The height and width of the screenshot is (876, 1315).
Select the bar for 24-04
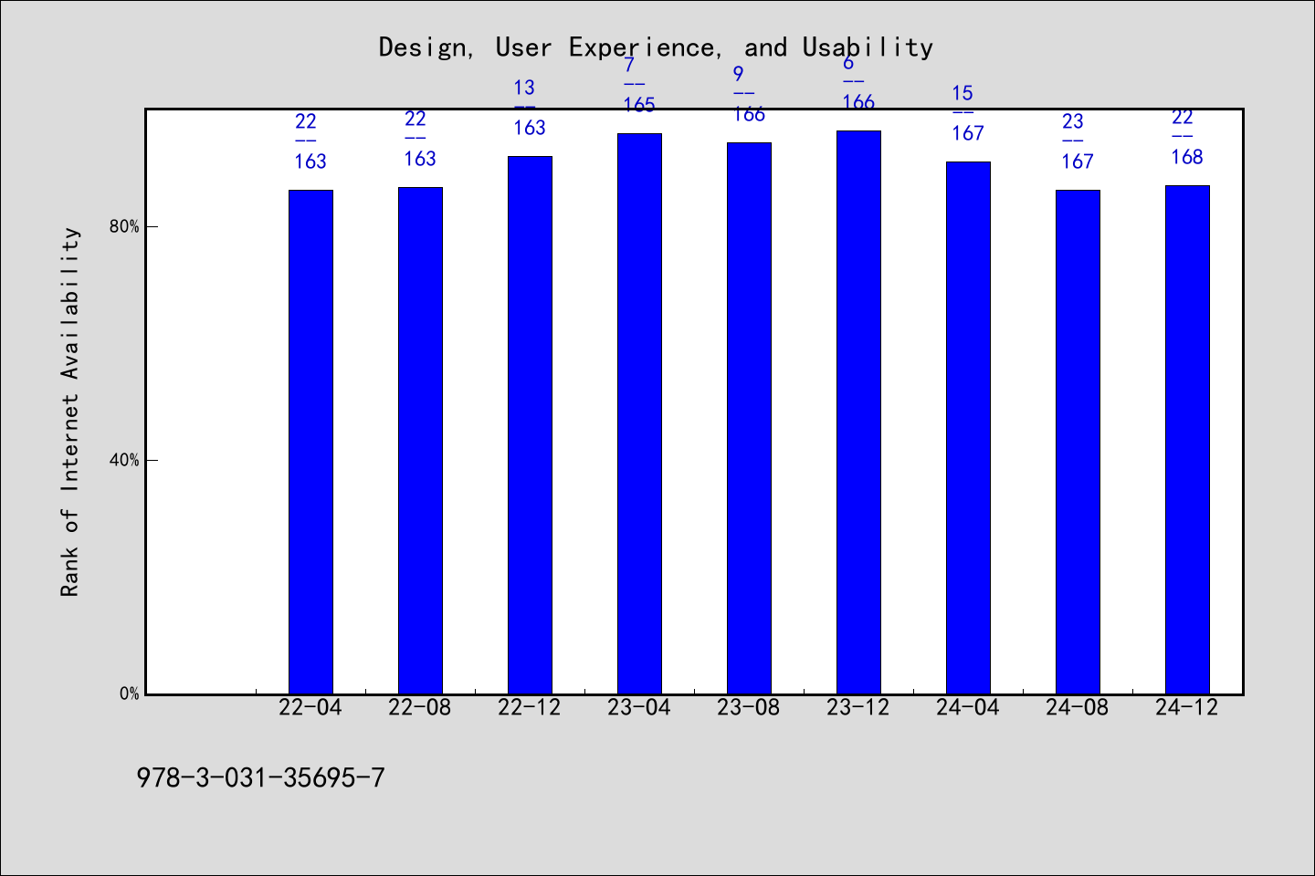pyautogui.click(x=968, y=428)
